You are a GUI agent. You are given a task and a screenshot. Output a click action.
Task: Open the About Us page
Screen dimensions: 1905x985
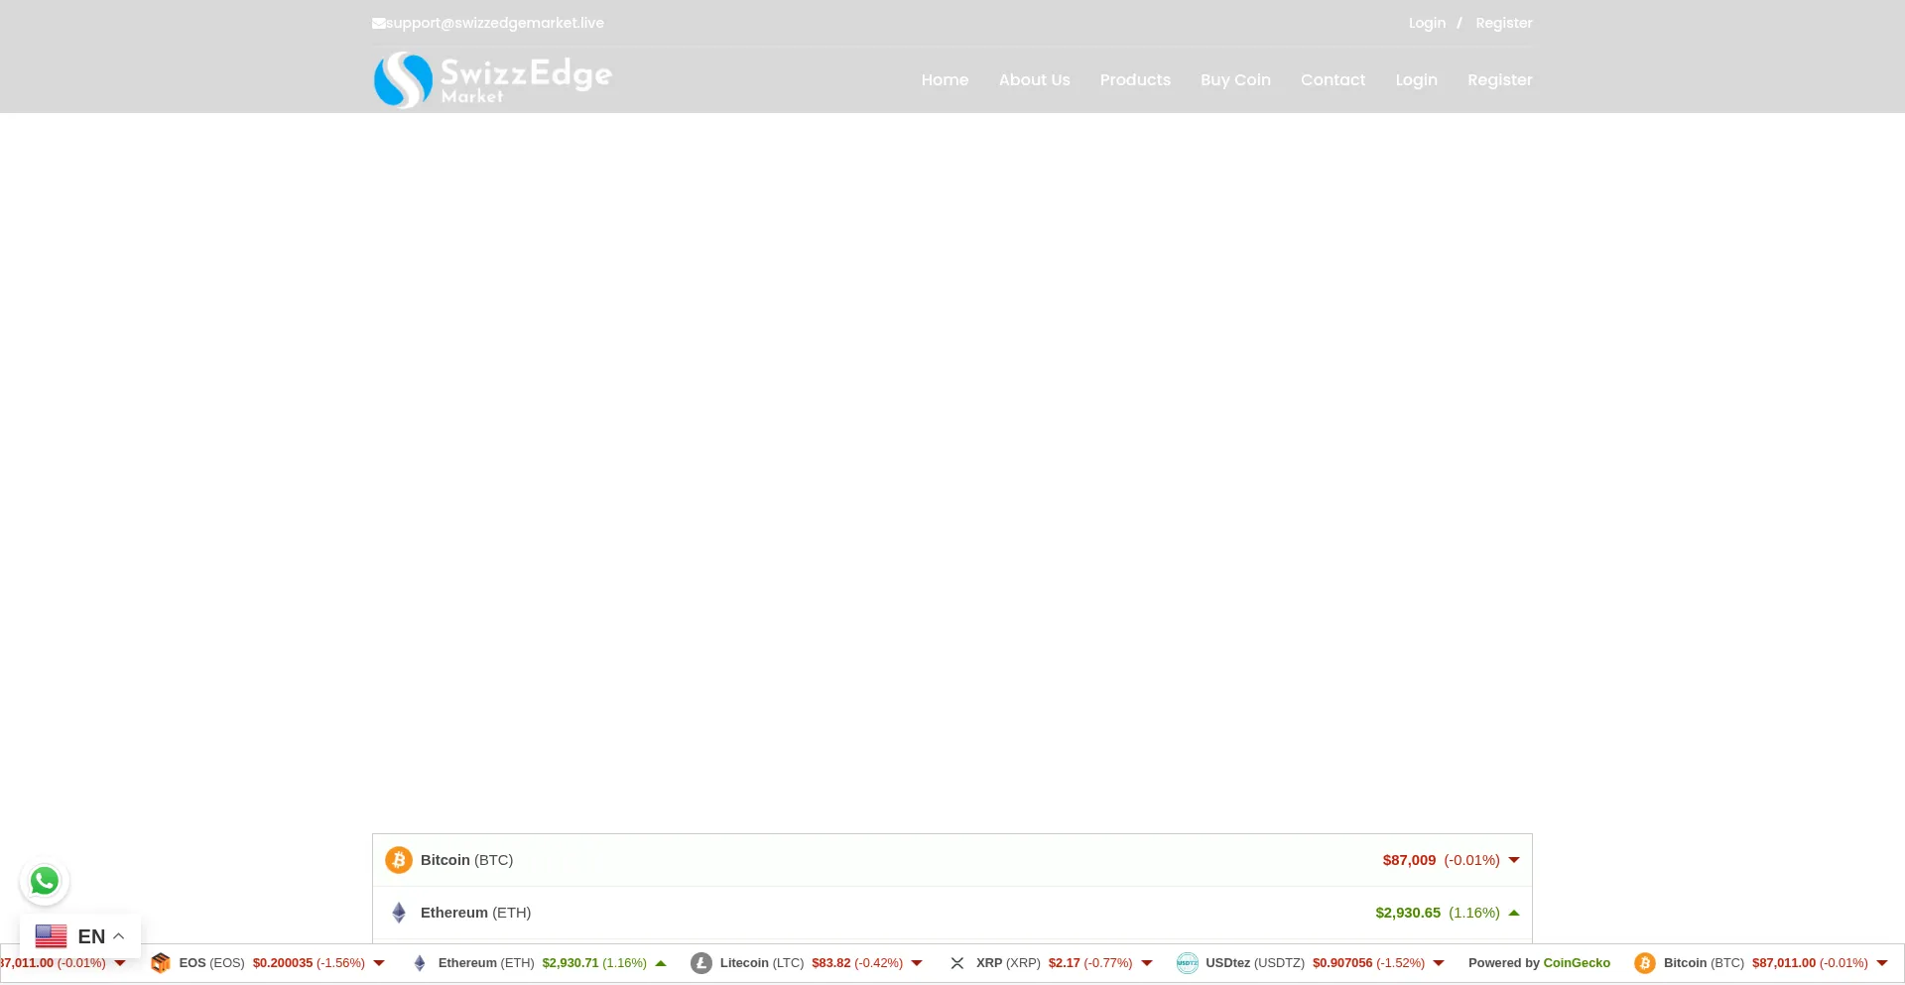pos(1034,80)
